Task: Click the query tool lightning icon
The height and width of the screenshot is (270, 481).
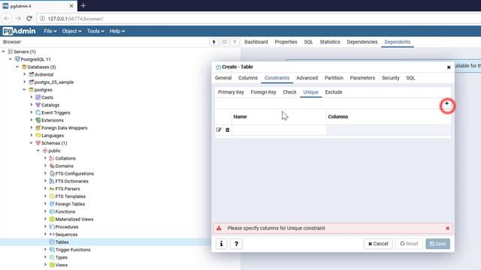Action: point(213,42)
